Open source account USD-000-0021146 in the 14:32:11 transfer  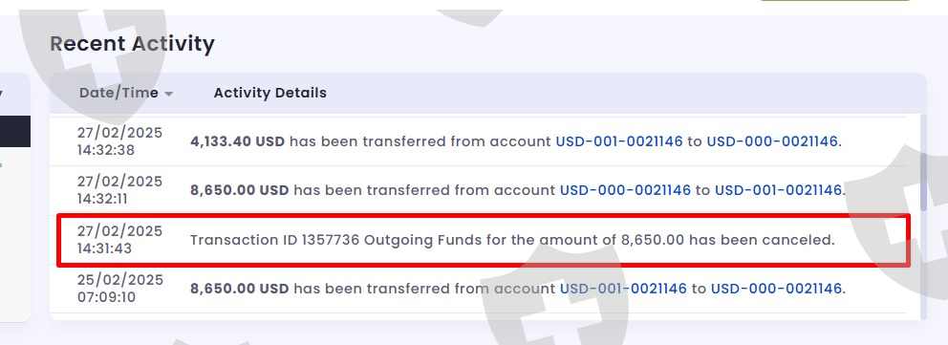click(x=625, y=190)
